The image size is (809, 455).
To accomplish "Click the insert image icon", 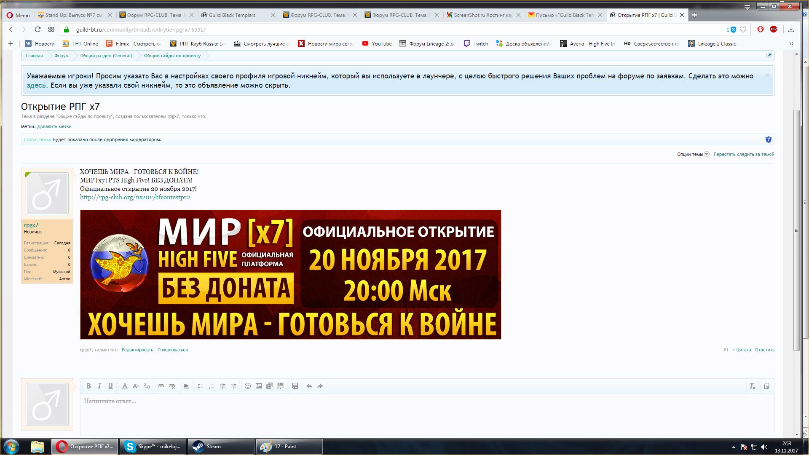I will (259, 386).
